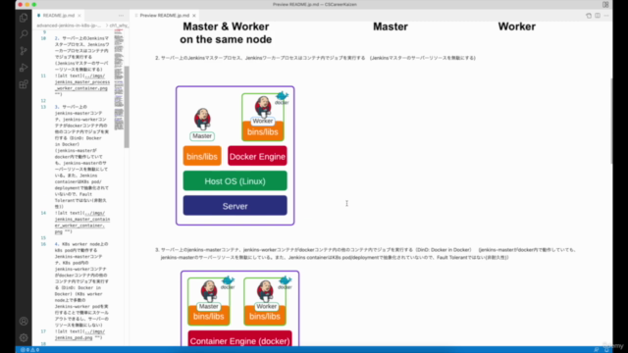Click the Container Engine (docker) box

pyautogui.click(x=239, y=339)
